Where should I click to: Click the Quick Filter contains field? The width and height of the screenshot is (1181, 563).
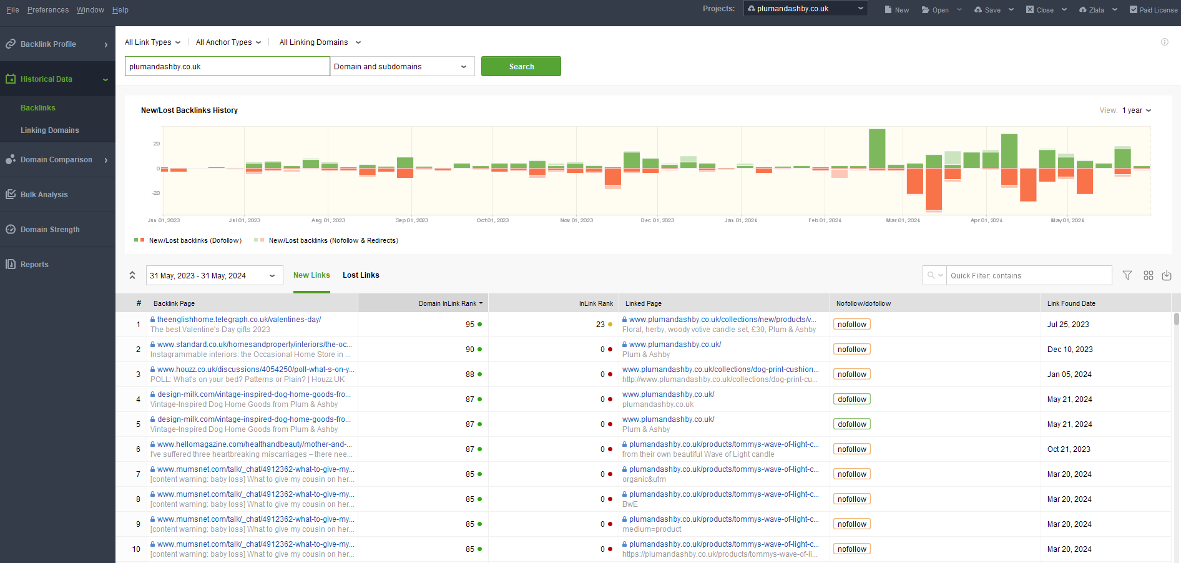click(1029, 275)
